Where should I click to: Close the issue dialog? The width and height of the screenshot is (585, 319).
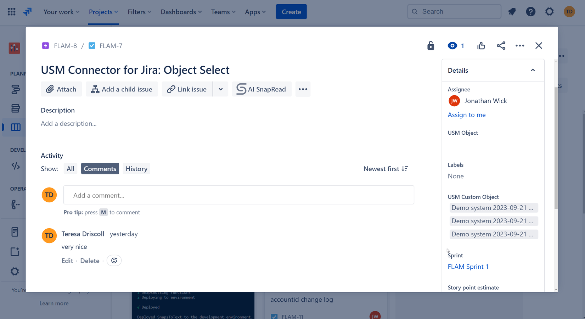pyautogui.click(x=539, y=45)
